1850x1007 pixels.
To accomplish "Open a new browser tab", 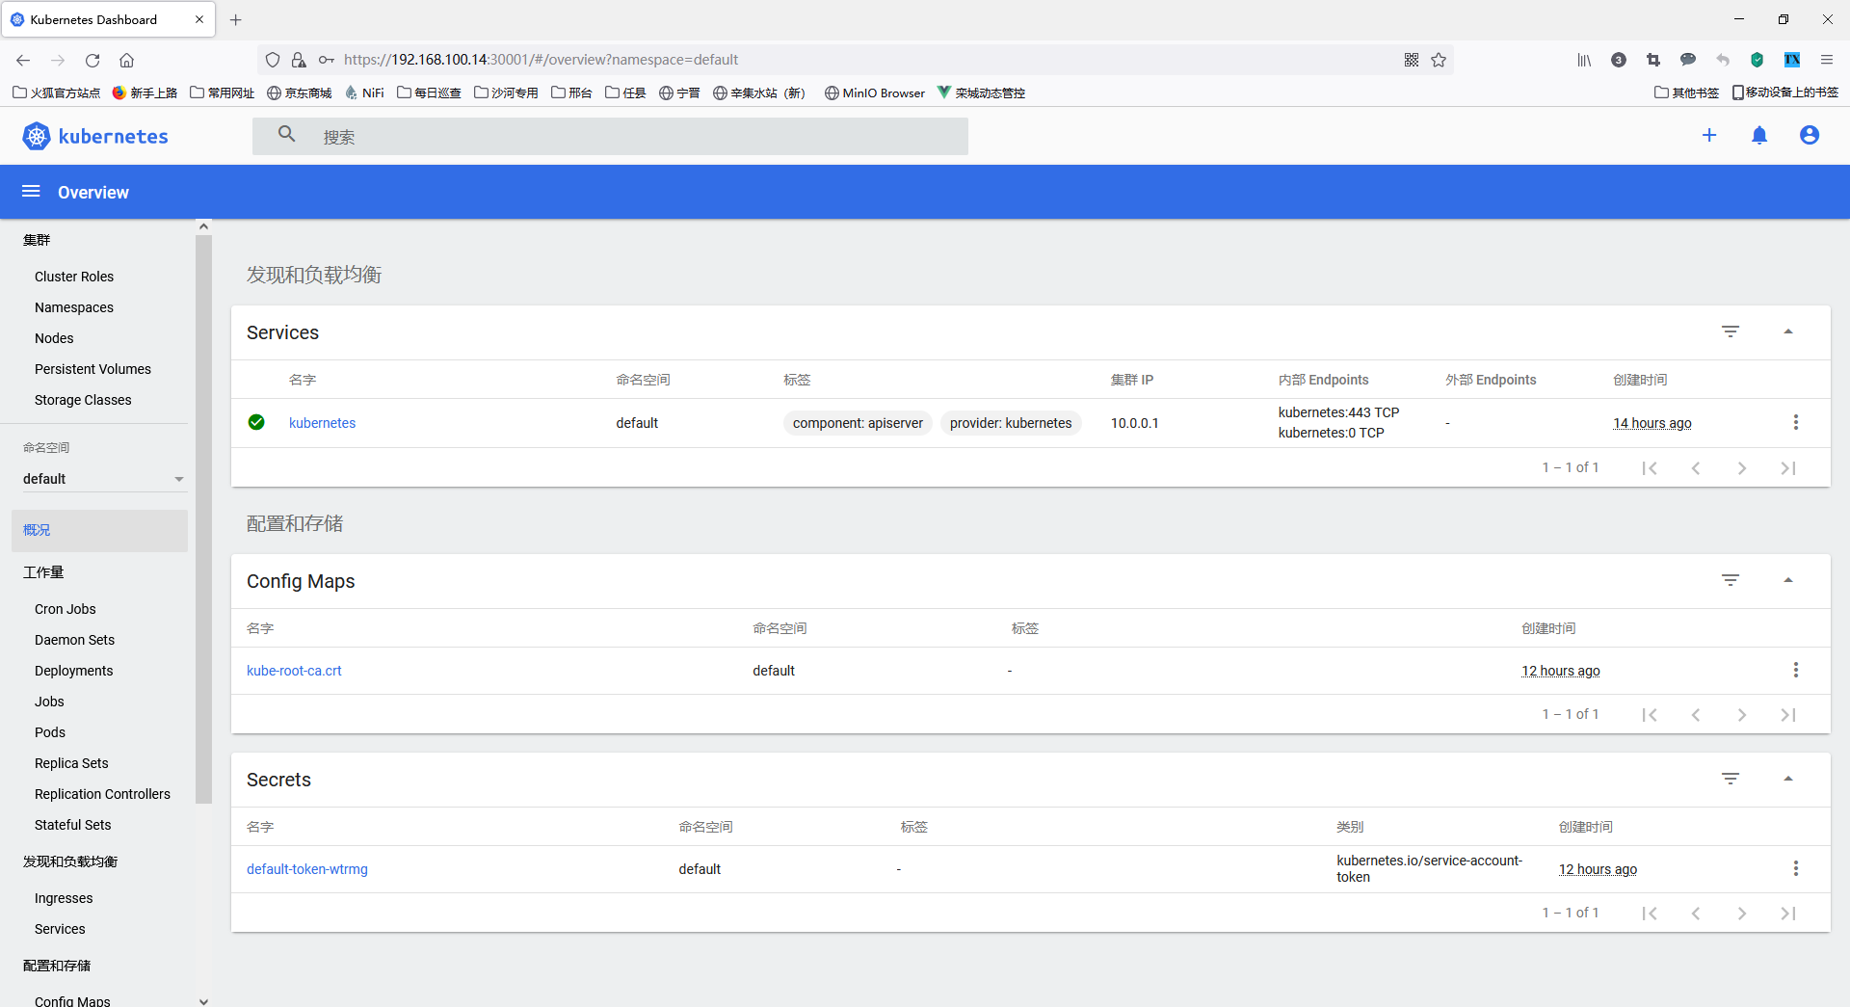I will 236,19.
